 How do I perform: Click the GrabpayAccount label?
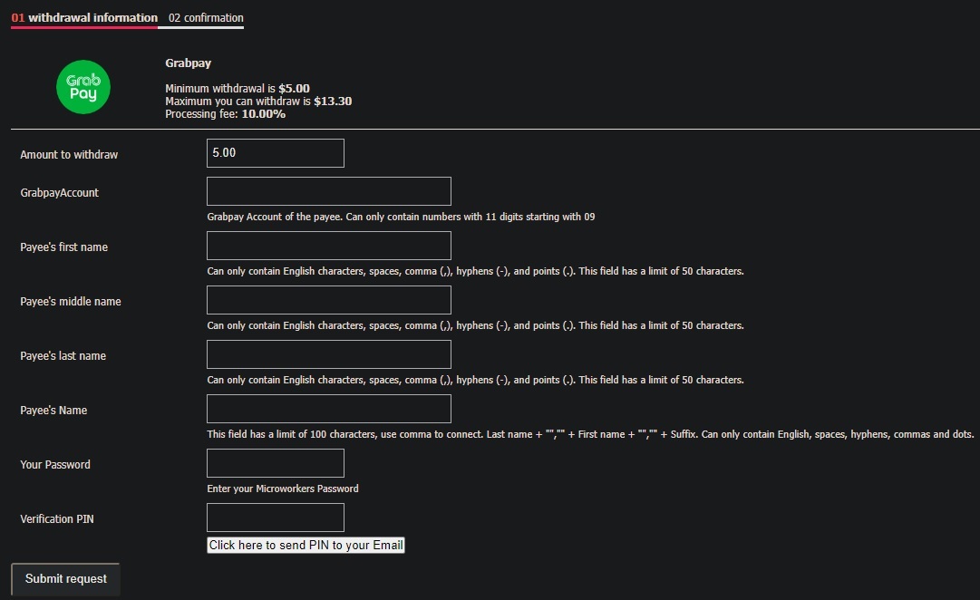(x=60, y=193)
